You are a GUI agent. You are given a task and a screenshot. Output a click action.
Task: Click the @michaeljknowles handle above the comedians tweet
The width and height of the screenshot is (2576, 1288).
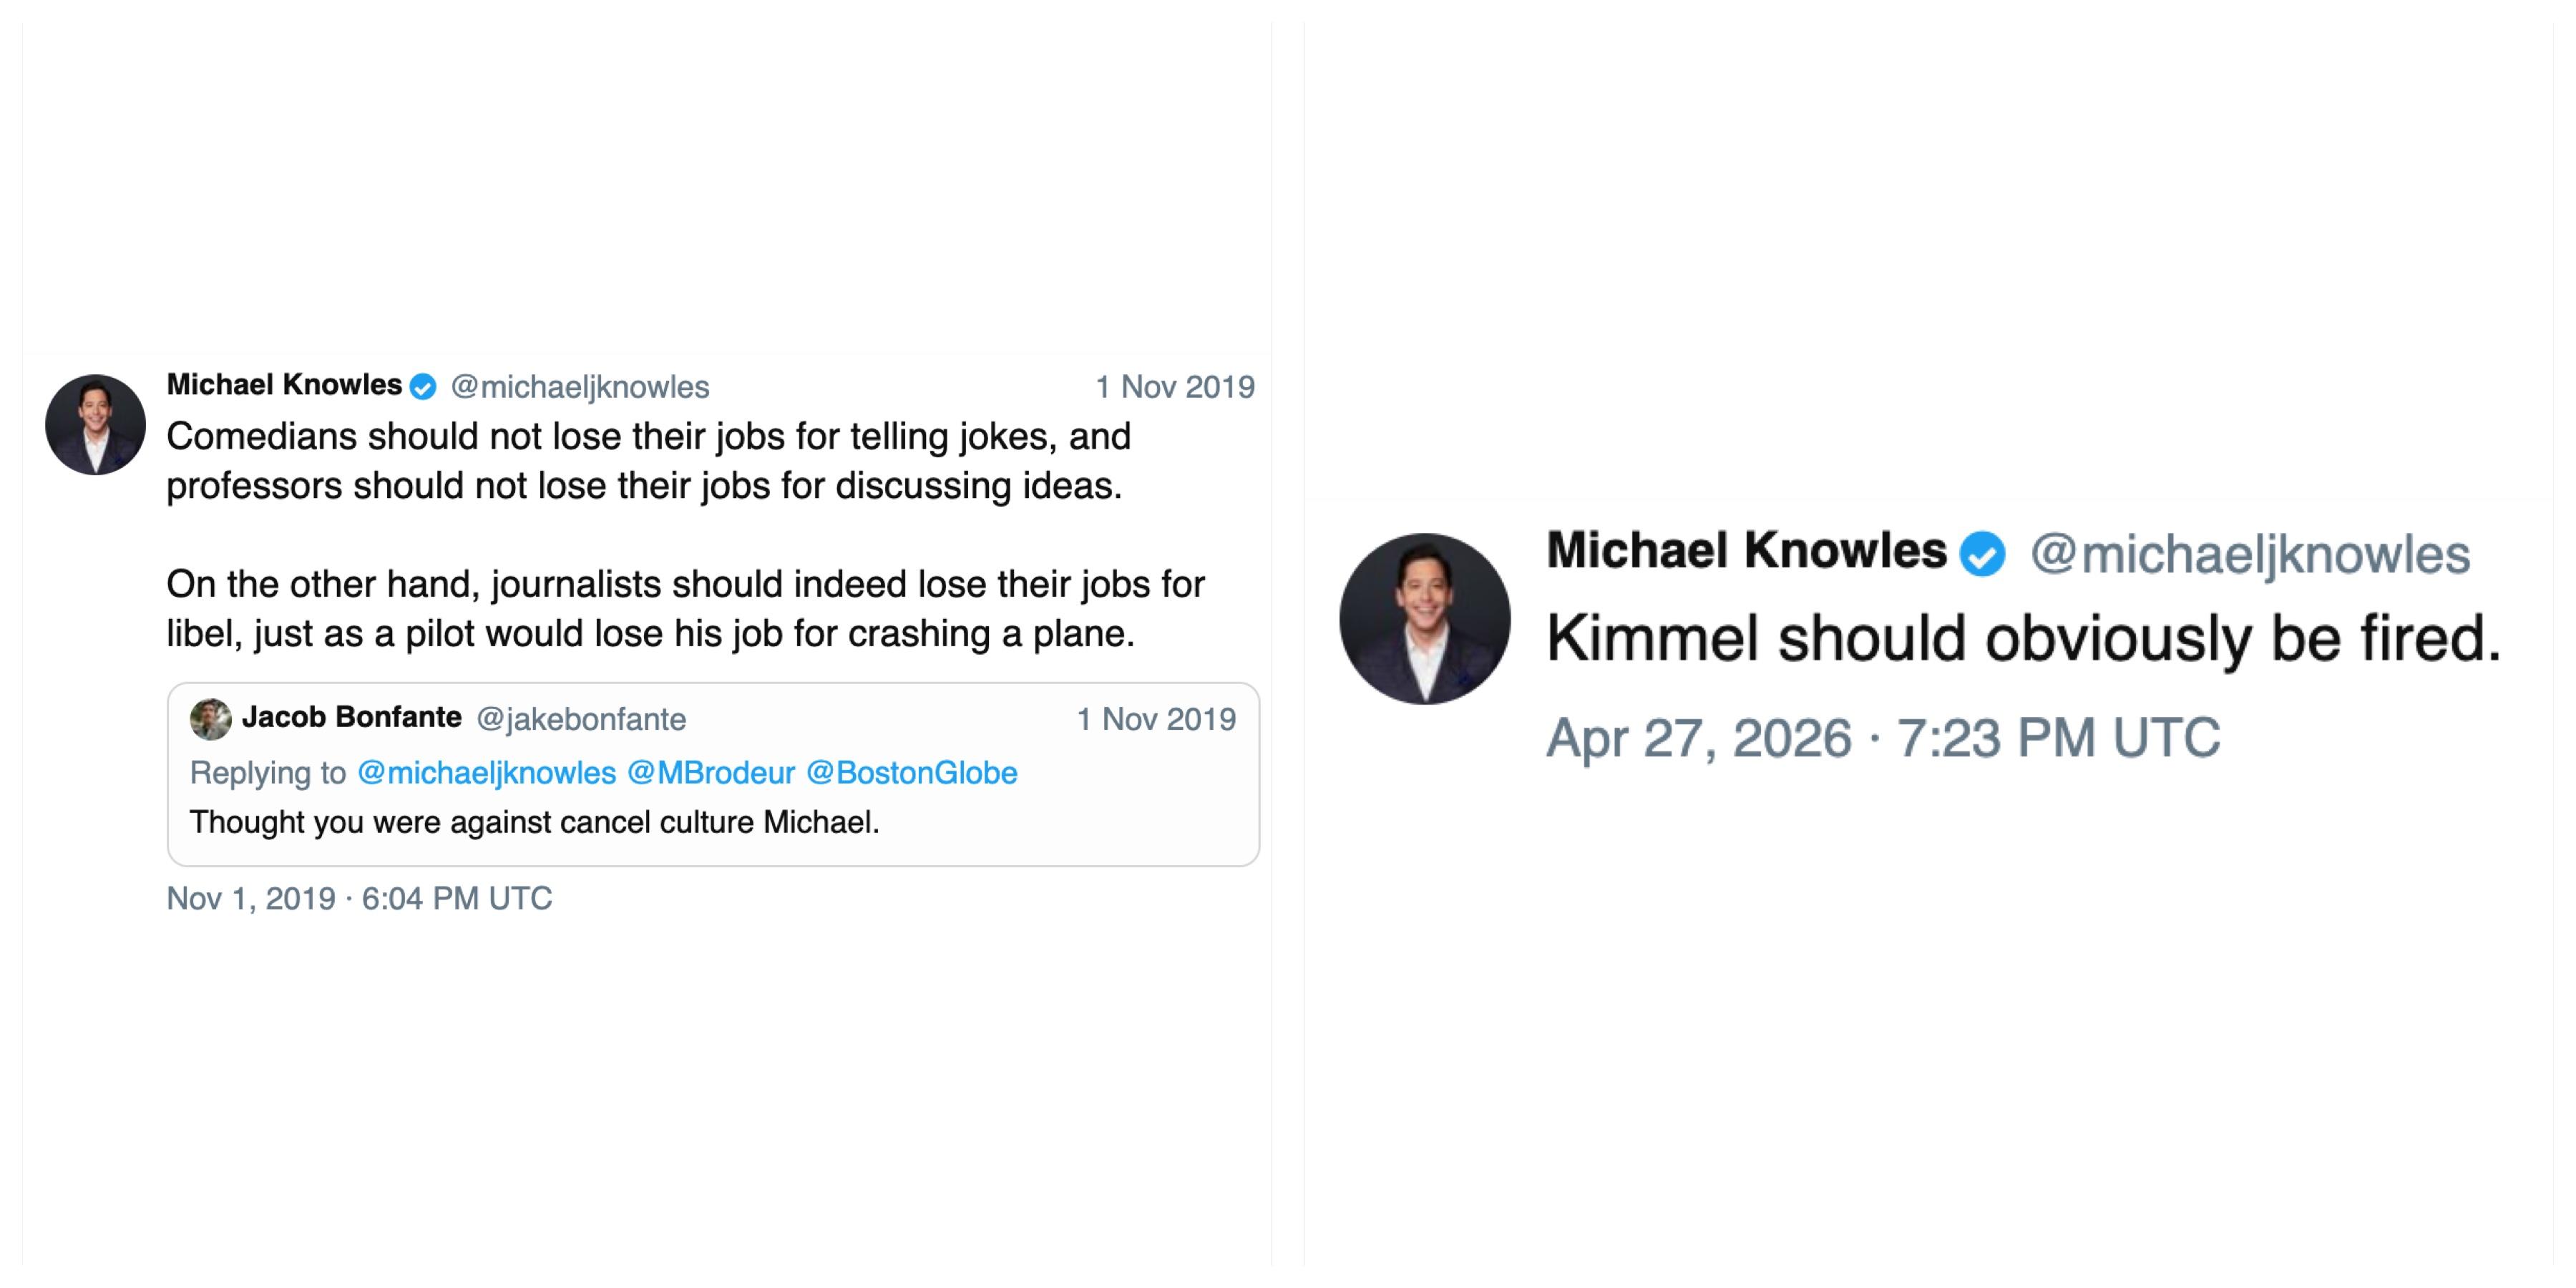(580, 387)
